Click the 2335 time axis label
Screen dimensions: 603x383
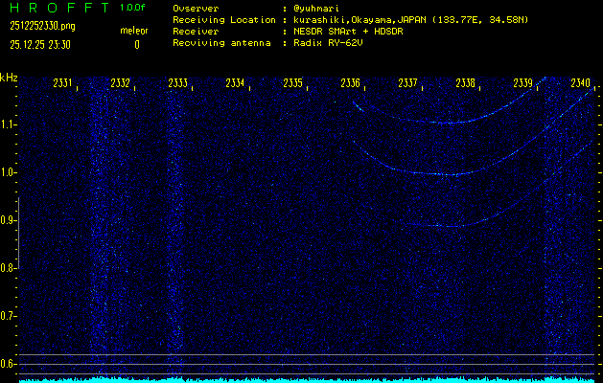coord(293,84)
